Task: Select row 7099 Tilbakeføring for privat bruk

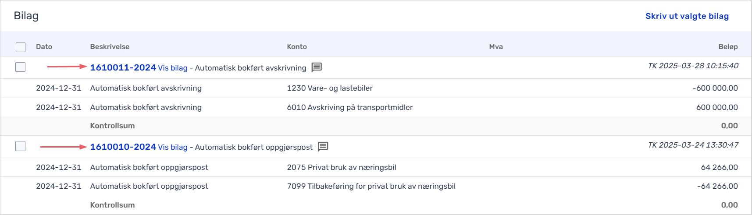Action: click(x=371, y=186)
